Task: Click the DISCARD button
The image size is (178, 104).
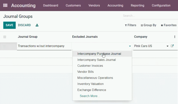Action: point(24,25)
